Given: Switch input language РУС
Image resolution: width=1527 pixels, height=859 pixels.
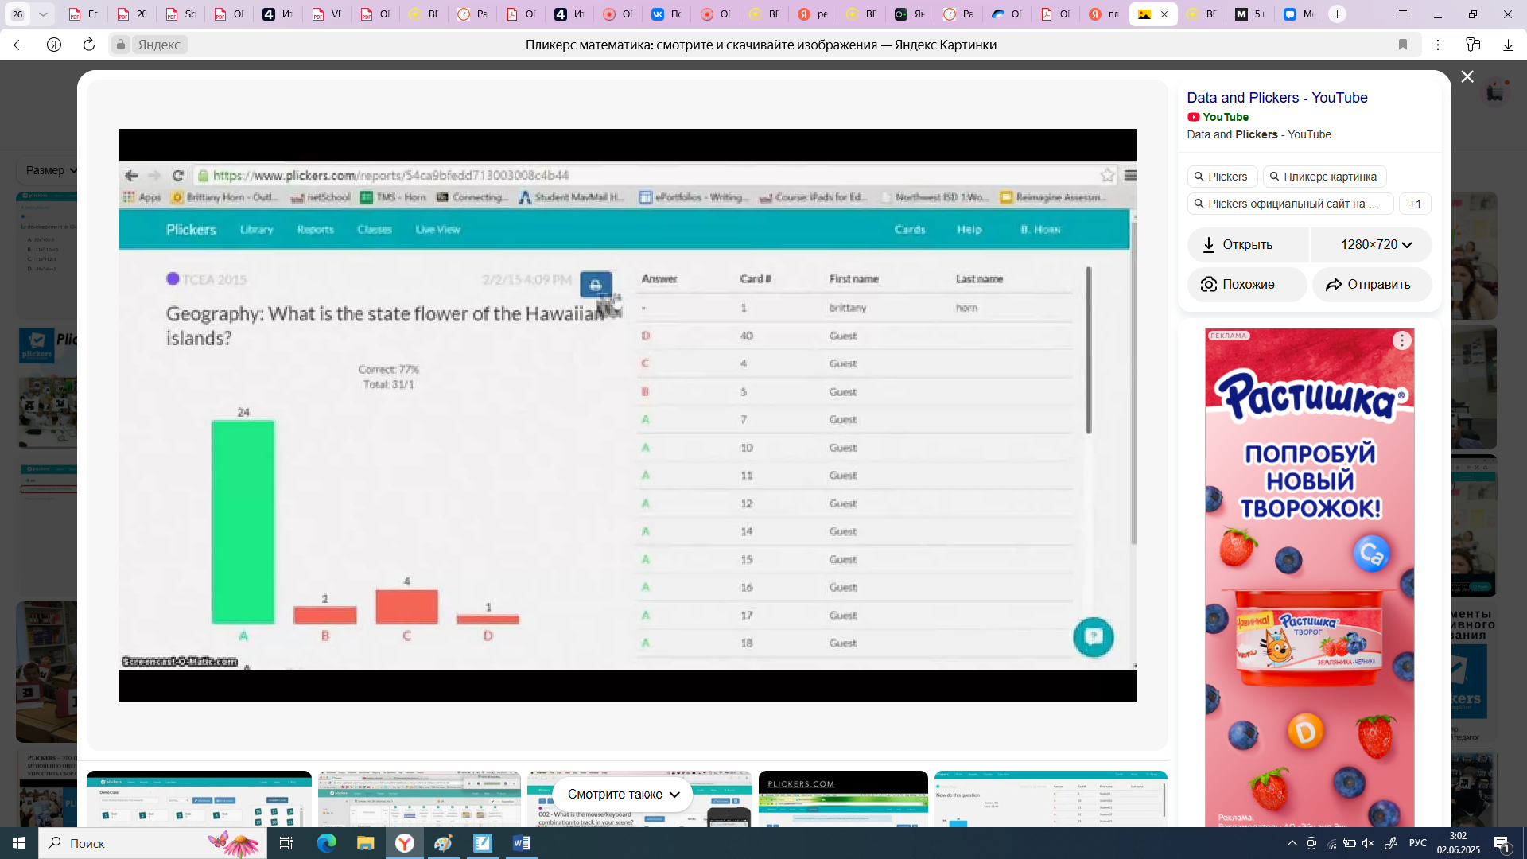Looking at the screenshot, I should click(x=1418, y=843).
